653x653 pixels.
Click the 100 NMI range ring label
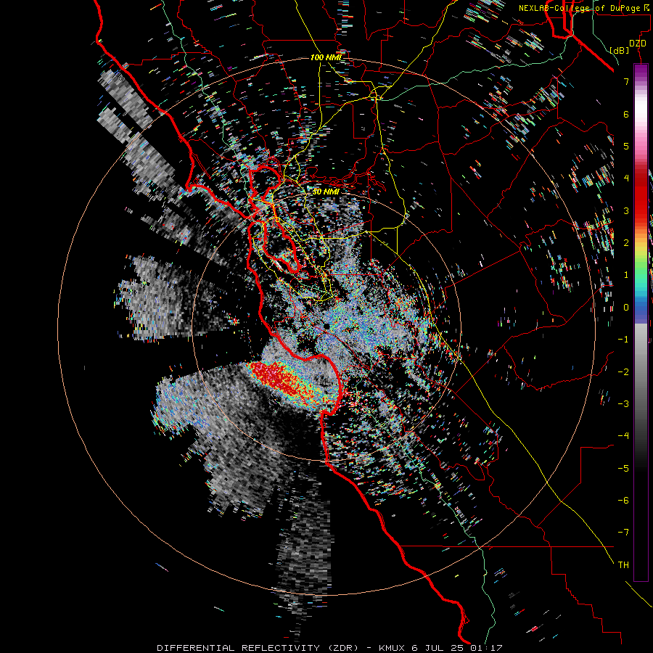(325, 57)
